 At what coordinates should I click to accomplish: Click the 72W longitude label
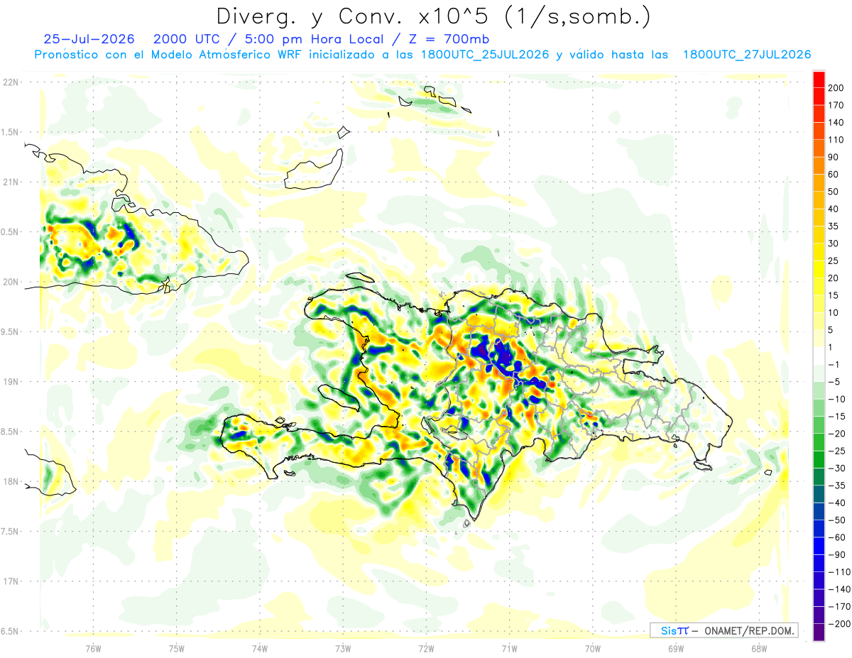coord(426,649)
